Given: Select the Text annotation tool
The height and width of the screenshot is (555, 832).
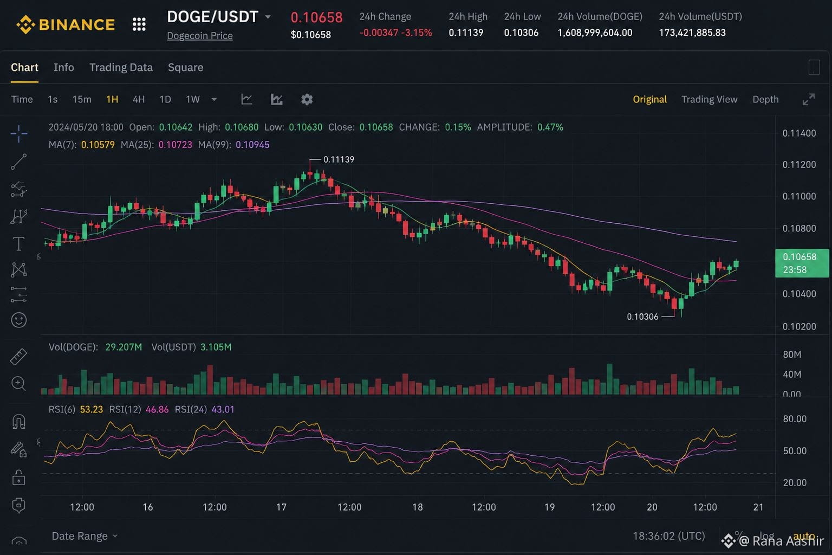Looking at the screenshot, I should (19, 243).
